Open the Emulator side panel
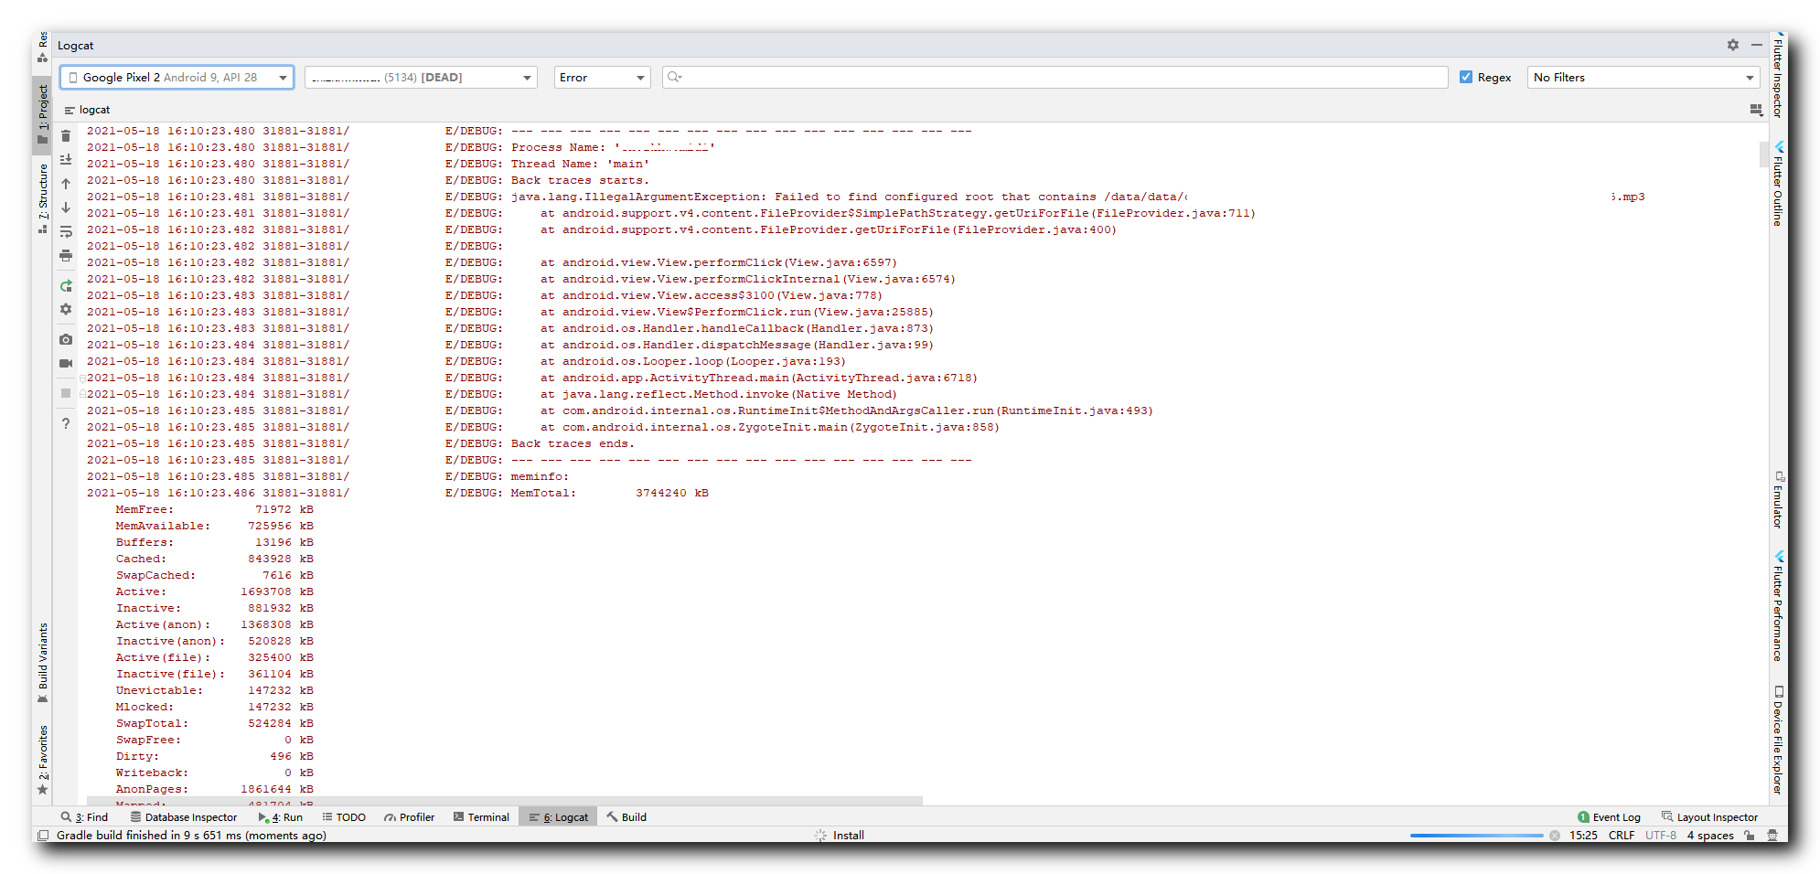Viewport: 1820px width, 874px height. [1778, 499]
